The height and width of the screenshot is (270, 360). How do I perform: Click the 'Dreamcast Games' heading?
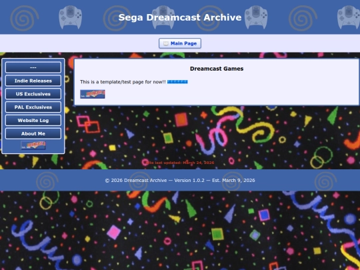tap(217, 69)
